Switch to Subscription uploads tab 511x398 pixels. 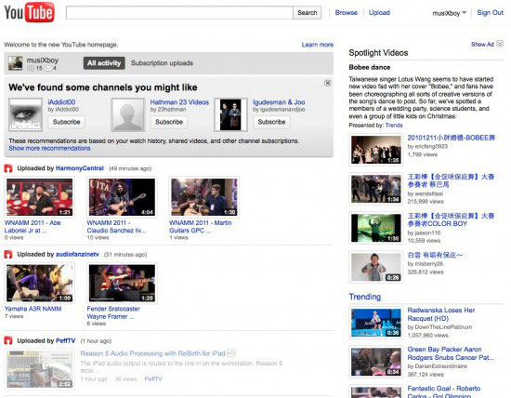[162, 63]
